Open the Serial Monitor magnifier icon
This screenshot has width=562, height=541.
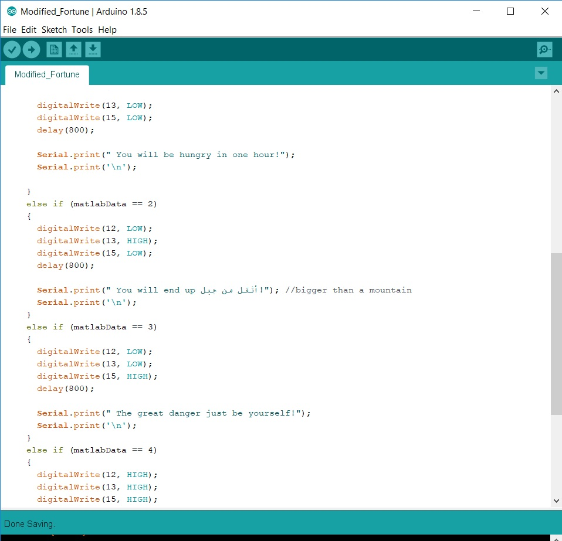coord(544,49)
